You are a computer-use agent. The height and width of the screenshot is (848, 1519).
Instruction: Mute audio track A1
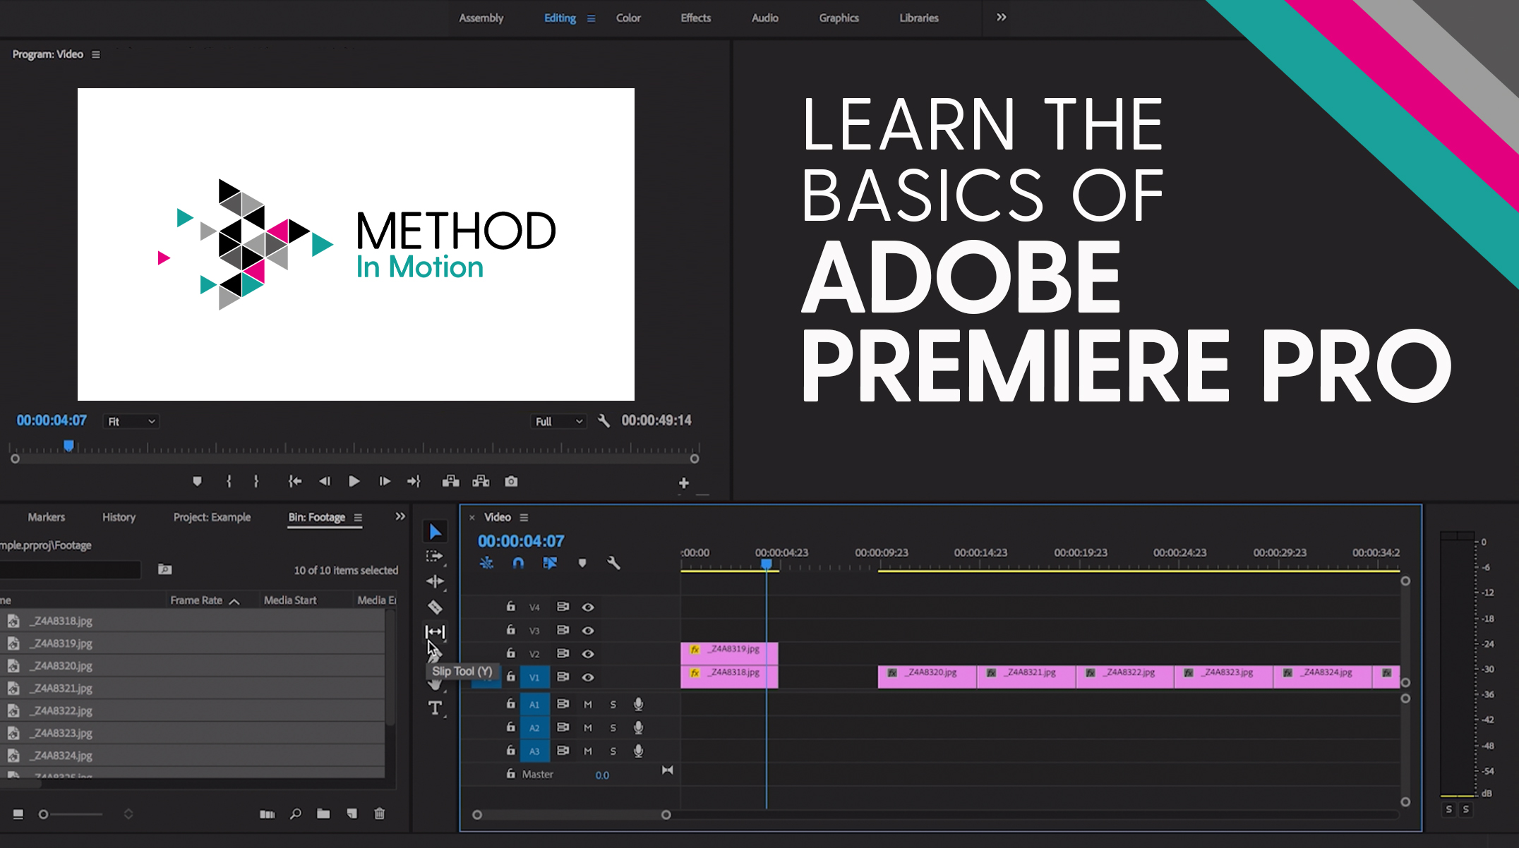pyautogui.click(x=587, y=704)
